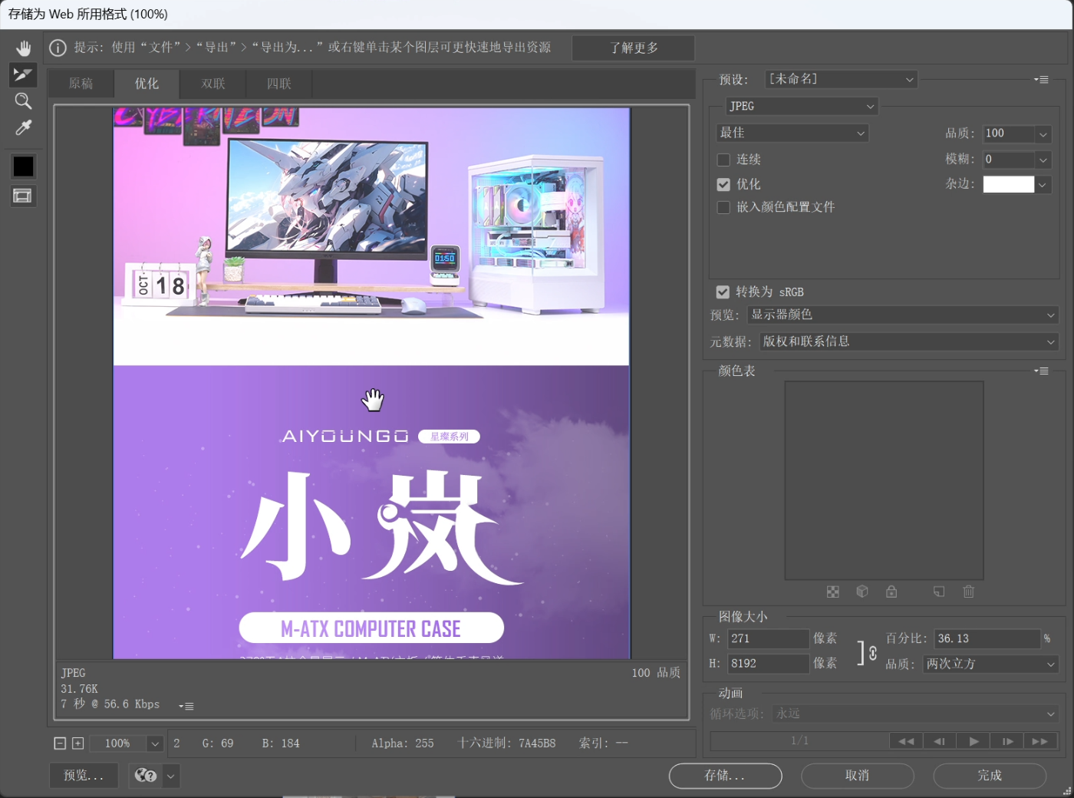Toggle slices visibility icon
1074x798 pixels.
point(23,196)
